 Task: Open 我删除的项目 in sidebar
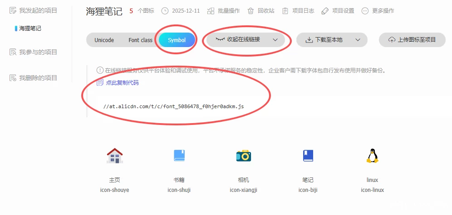[x=38, y=78]
